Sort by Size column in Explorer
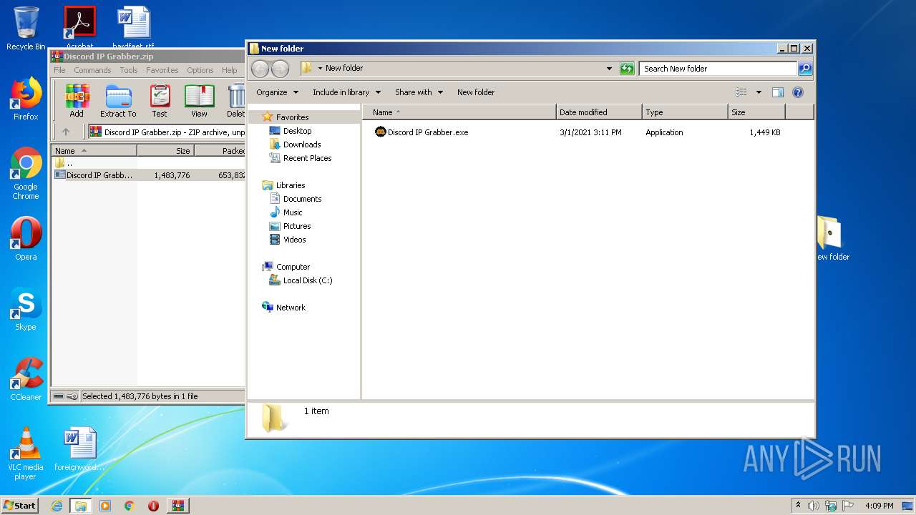916x515 pixels. (756, 112)
